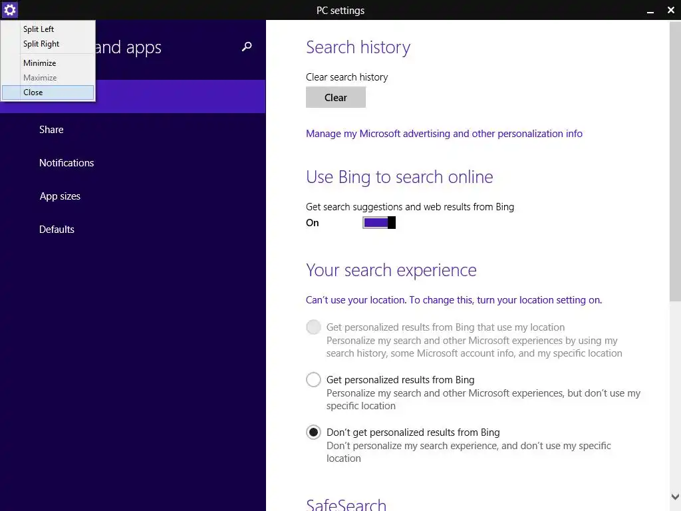The width and height of the screenshot is (681, 511).
Task: Open the Notifications settings page
Action: tap(67, 163)
